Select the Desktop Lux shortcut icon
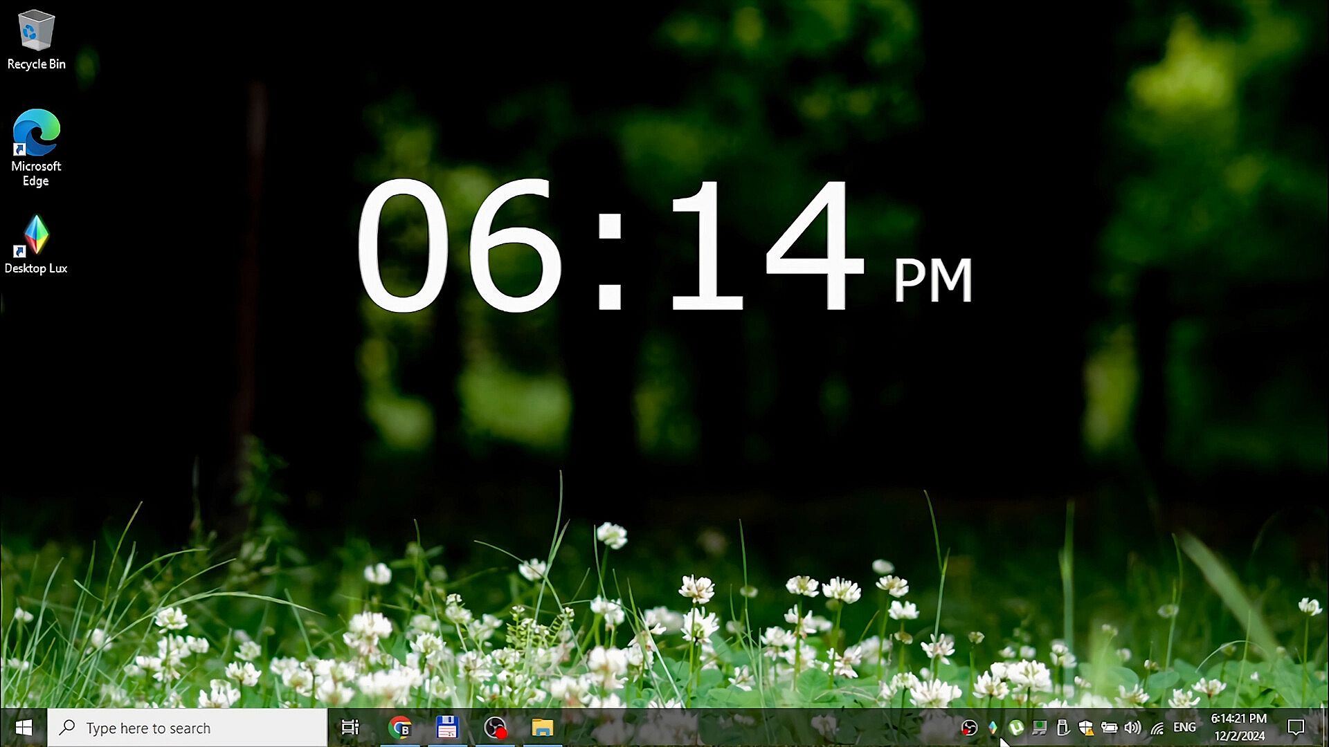Screen dimensions: 1329x747 (36, 243)
